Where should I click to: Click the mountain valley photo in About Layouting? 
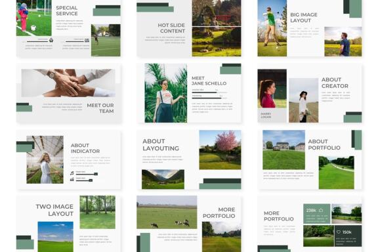point(163,179)
